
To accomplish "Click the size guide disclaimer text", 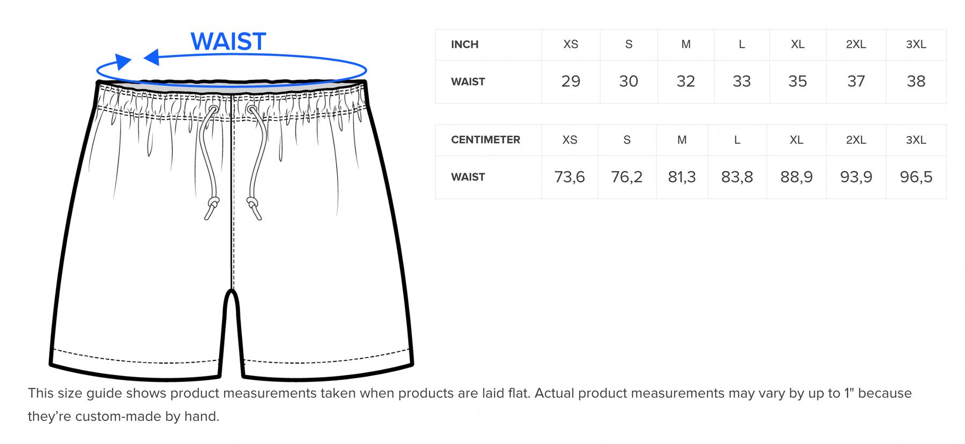I will pyautogui.click(x=470, y=404).
